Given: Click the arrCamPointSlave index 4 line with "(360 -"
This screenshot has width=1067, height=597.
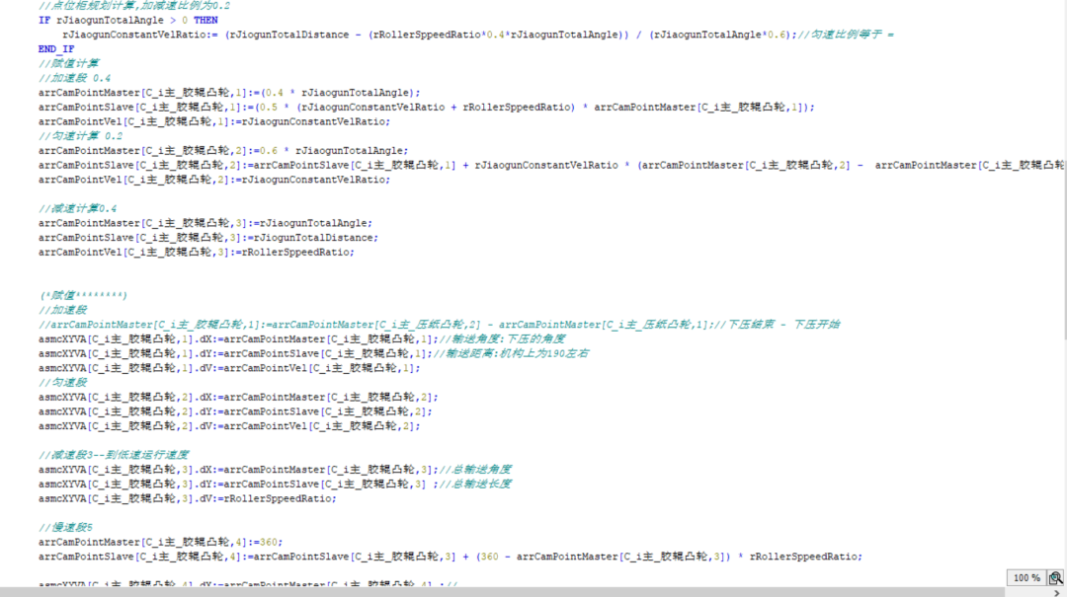Looking at the screenshot, I should 451,557.
